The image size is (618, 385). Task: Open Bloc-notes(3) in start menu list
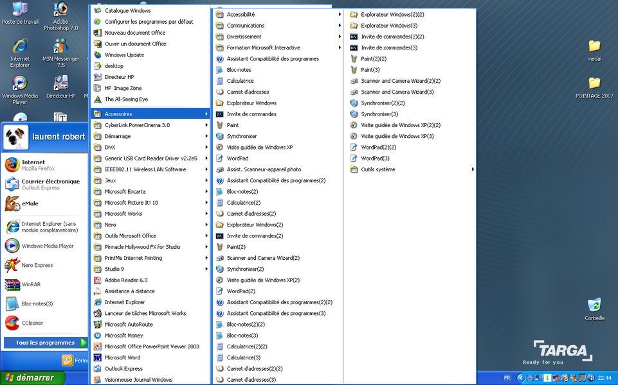click(x=44, y=304)
